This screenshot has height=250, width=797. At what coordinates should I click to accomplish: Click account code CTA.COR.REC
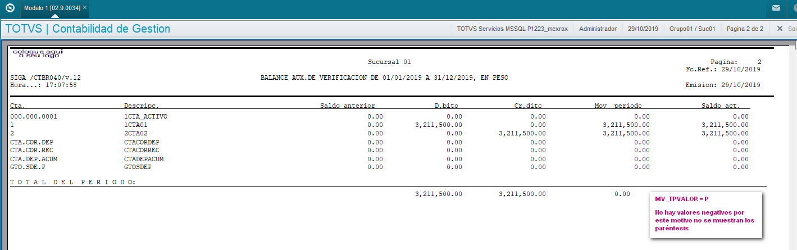pos(32,150)
